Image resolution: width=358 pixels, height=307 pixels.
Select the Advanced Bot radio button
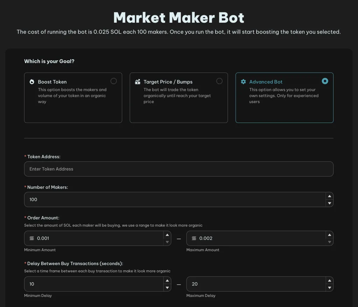(325, 81)
